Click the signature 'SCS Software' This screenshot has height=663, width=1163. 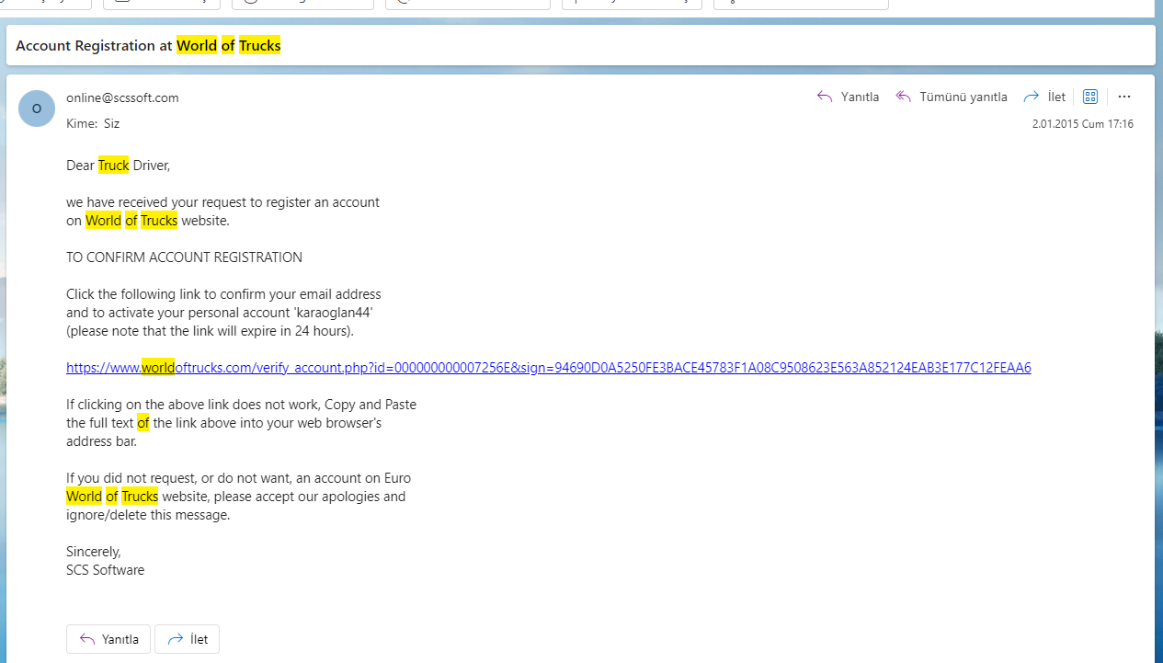click(x=105, y=570)
